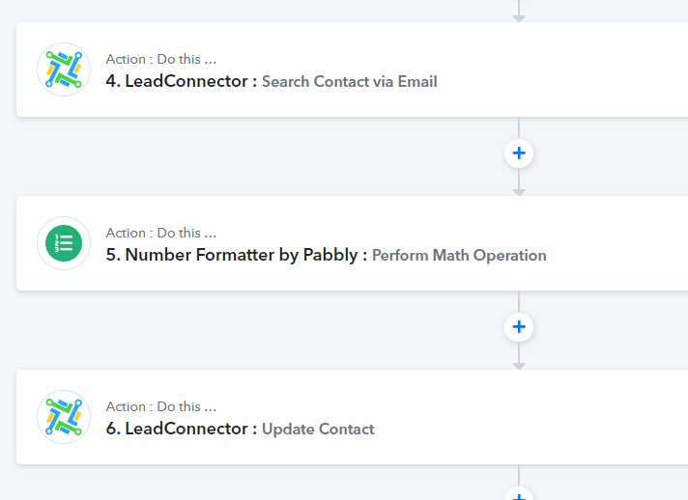Add a step after Search Contact via Email
Viewport: 688px width, 500px height.
click(x=519, y=153)
